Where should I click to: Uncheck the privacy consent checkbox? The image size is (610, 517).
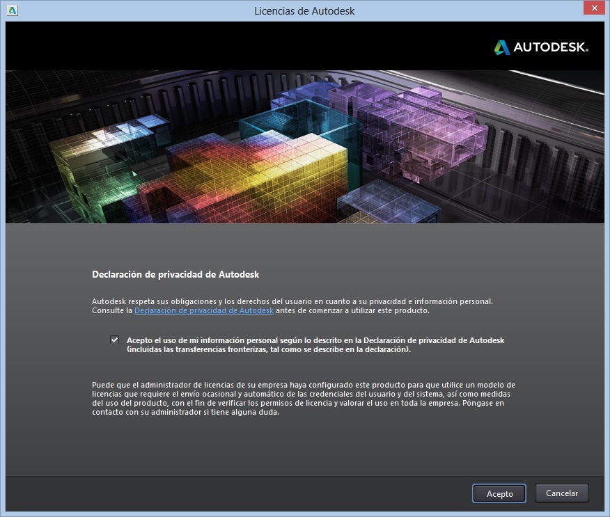[114, 340]
